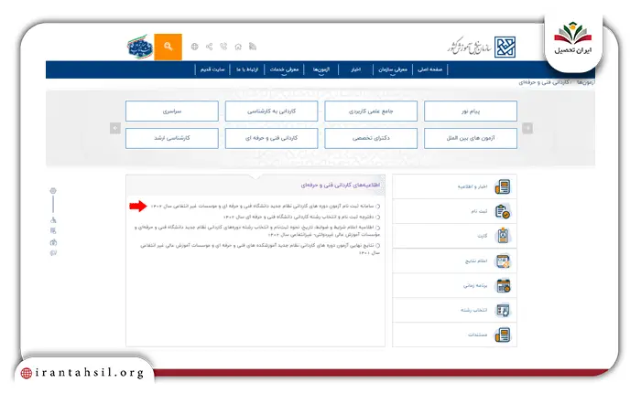Screen dimensions: 641x393
Task: Open آزمون‌ها menu
Action: point(321,69)
